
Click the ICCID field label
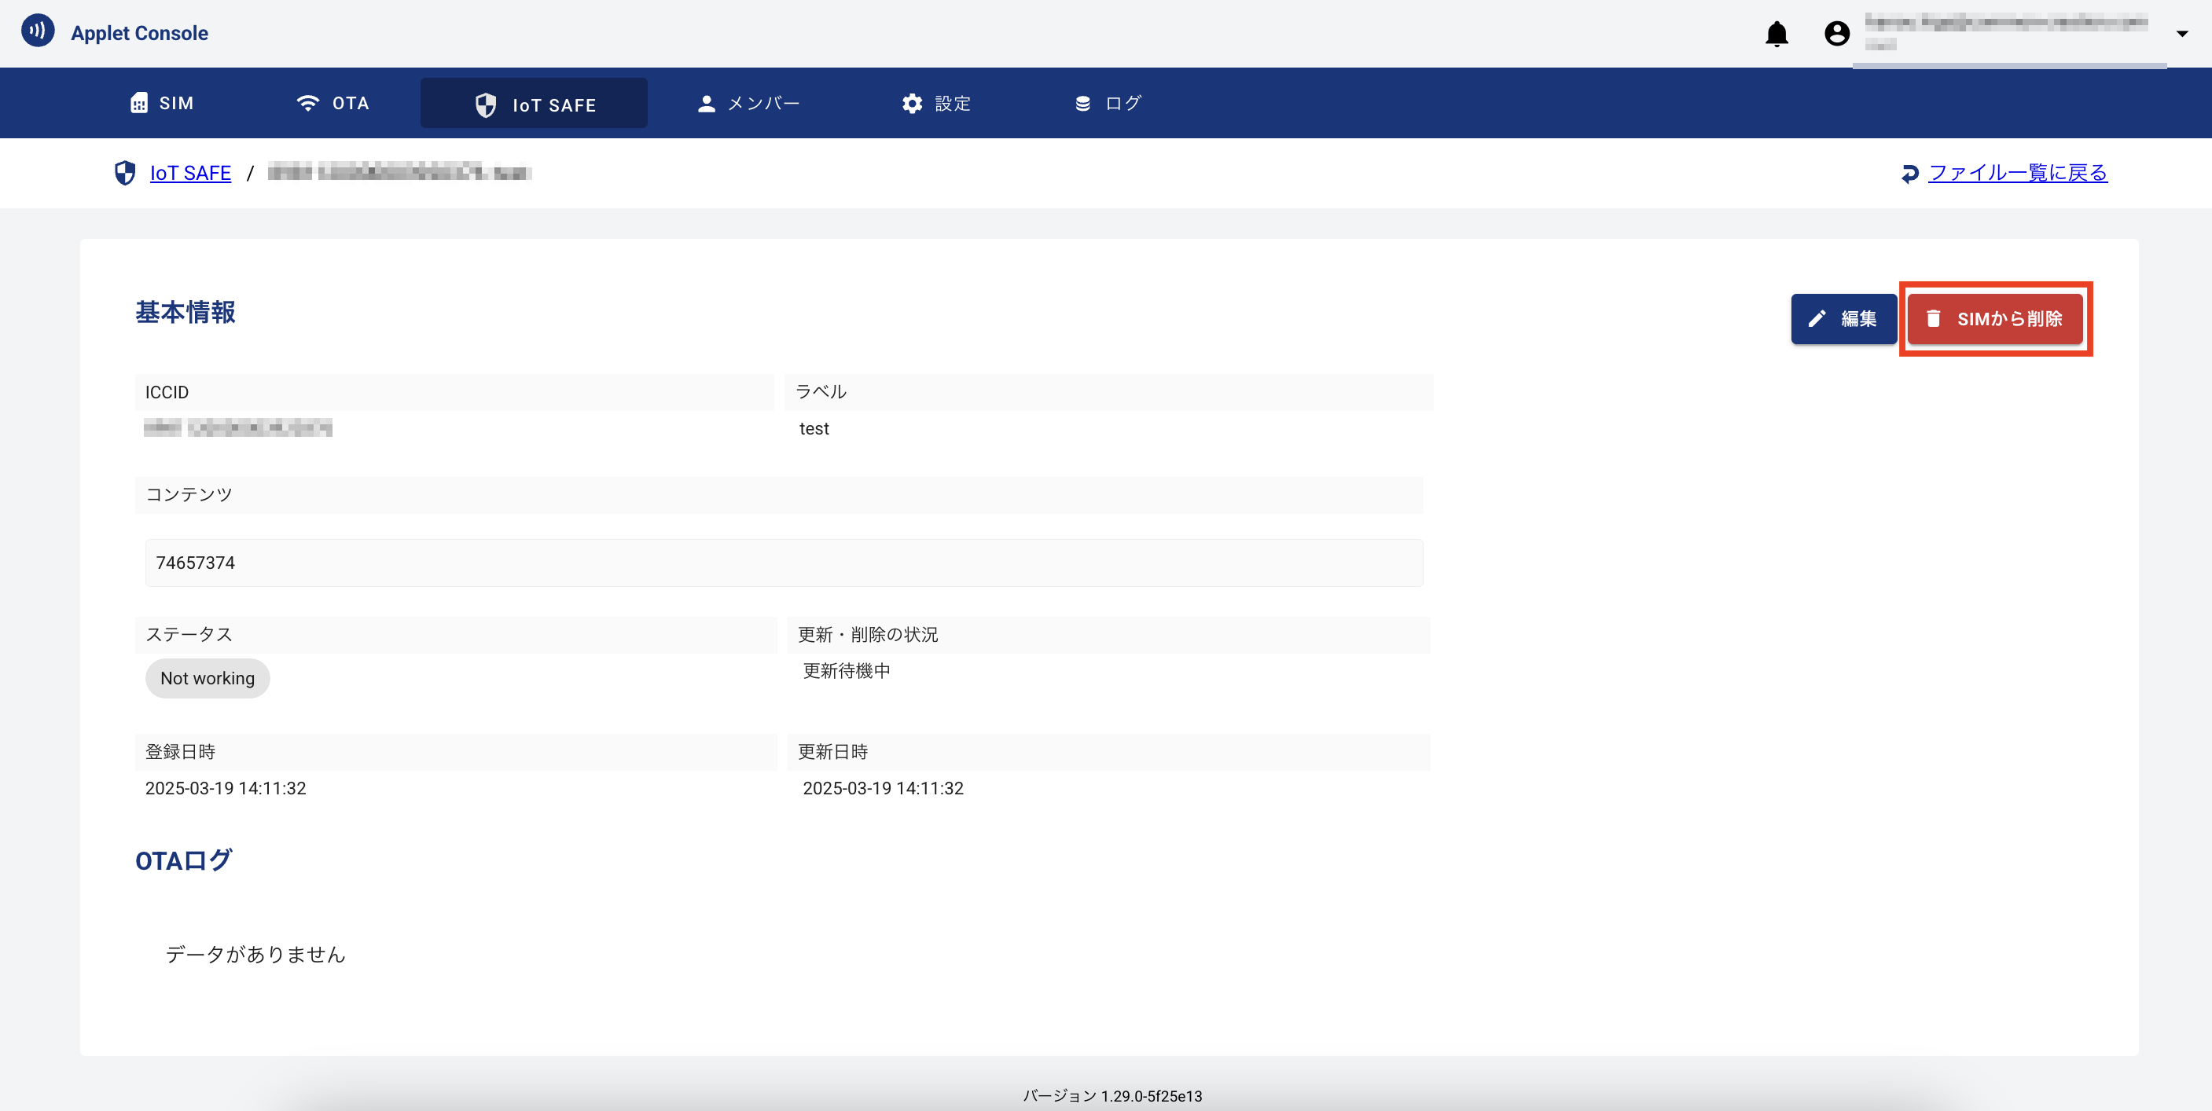click(167, 392)
